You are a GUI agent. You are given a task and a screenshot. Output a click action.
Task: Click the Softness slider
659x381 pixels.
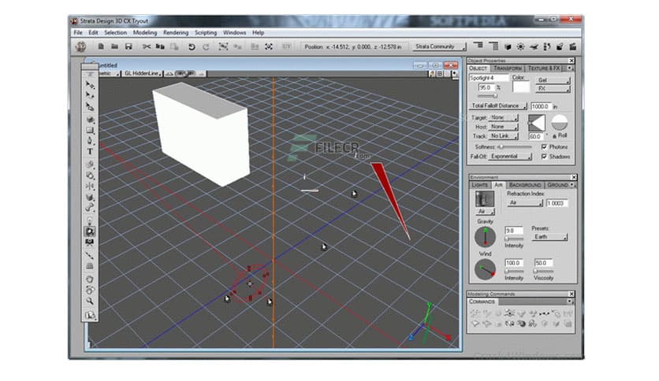[515, 147]
